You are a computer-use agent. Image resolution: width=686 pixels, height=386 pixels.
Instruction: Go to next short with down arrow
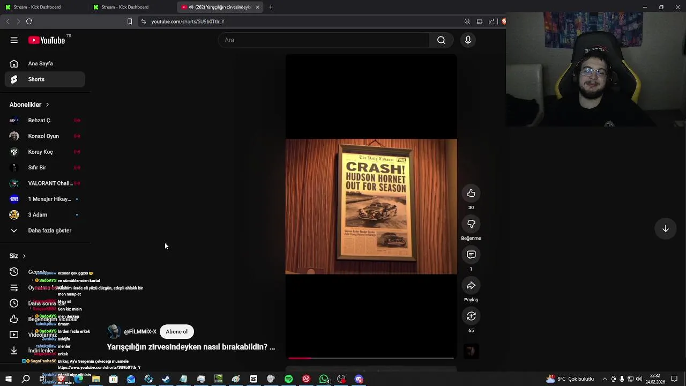(665, 229)
